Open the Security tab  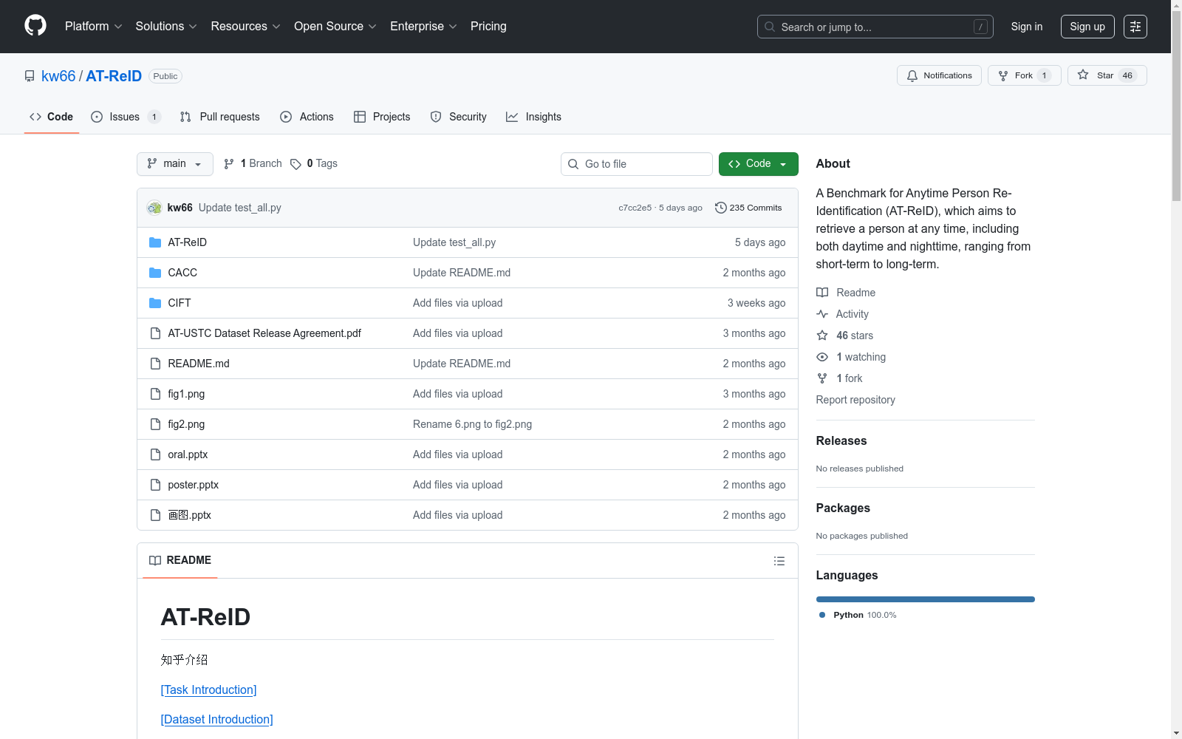click(x=459, y=117)
